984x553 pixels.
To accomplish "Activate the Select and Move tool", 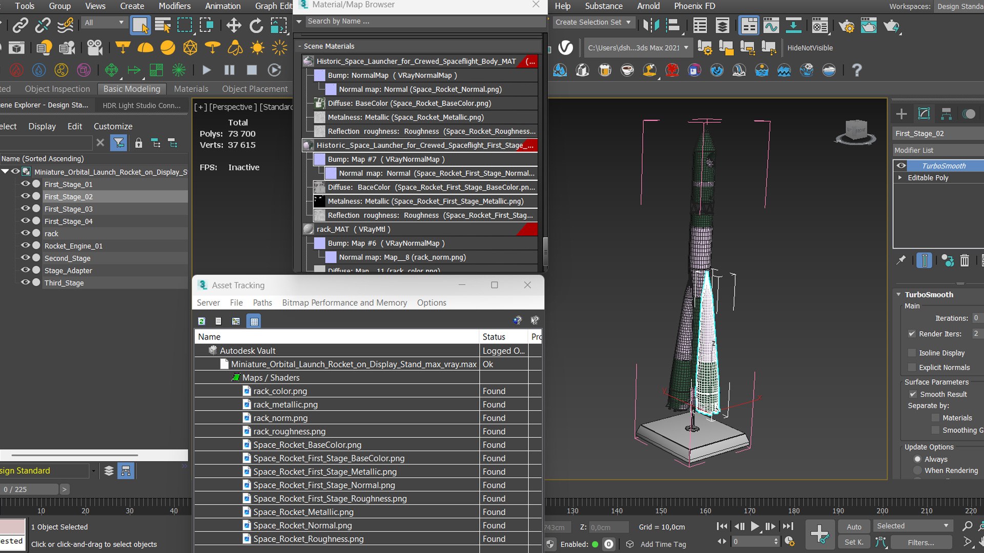I will [x=234, y=25].
